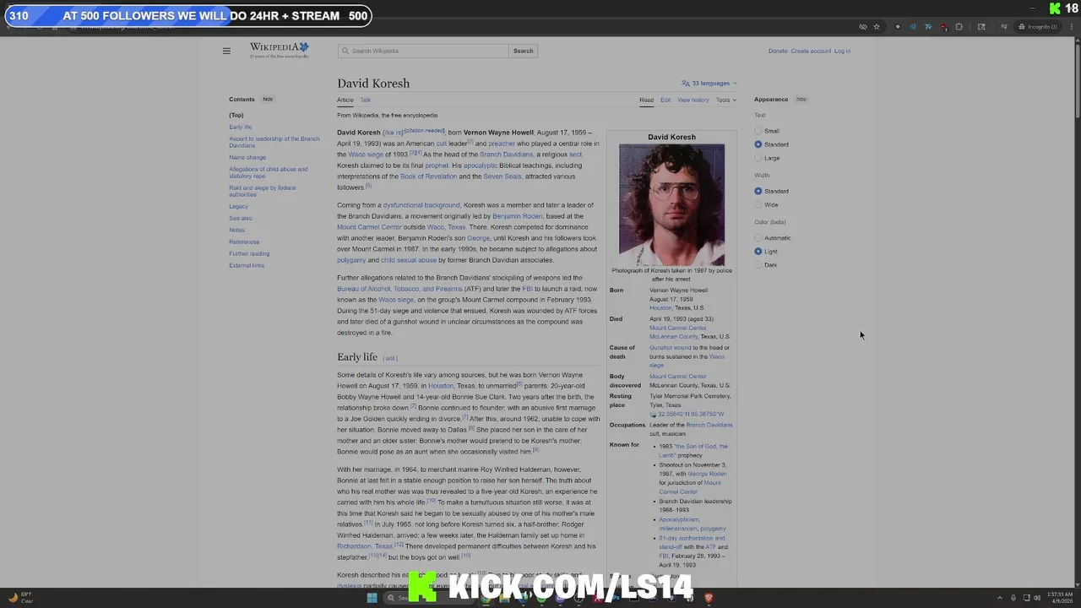1081x608 pixels.
Task: Switch to the Talk tab
Action: pyautogui.click(x=366, y=100)
